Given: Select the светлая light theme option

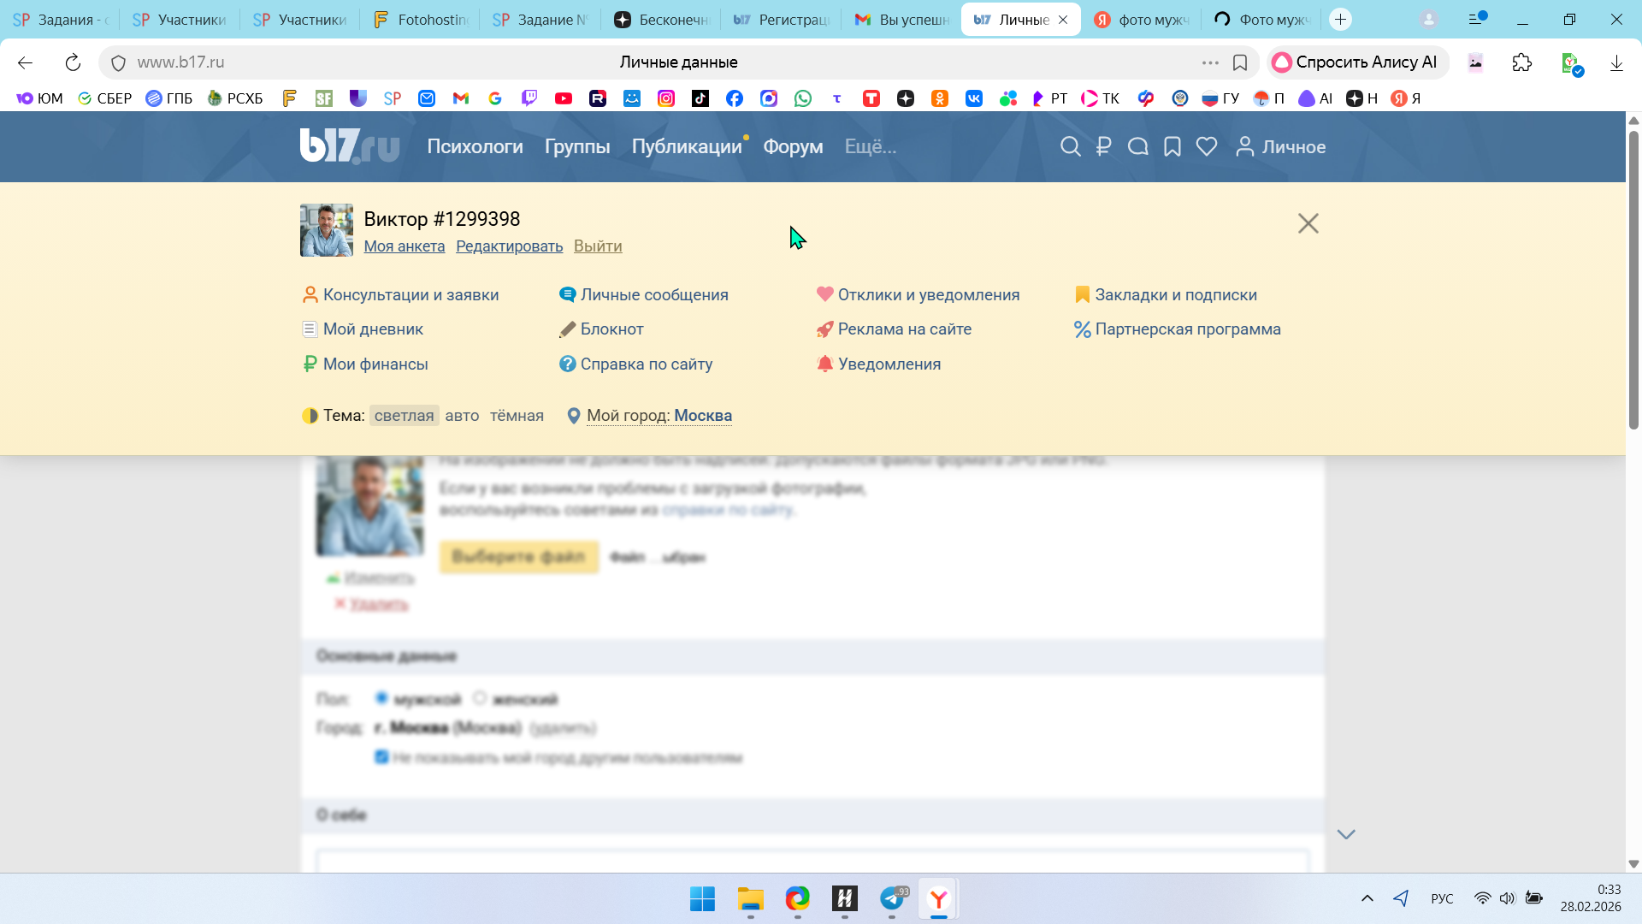Looking at the screenshot, I should tap(404, 416).
